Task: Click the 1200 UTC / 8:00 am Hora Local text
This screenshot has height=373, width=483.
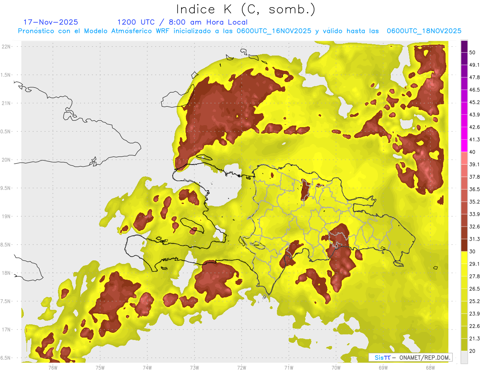Action: (x=182, y=22)
